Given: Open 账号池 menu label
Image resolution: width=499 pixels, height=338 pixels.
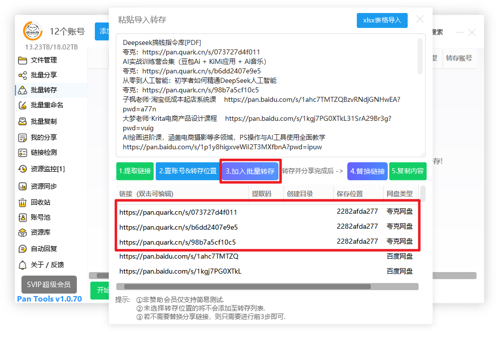Looking at the screenshot, I should 41,217.
